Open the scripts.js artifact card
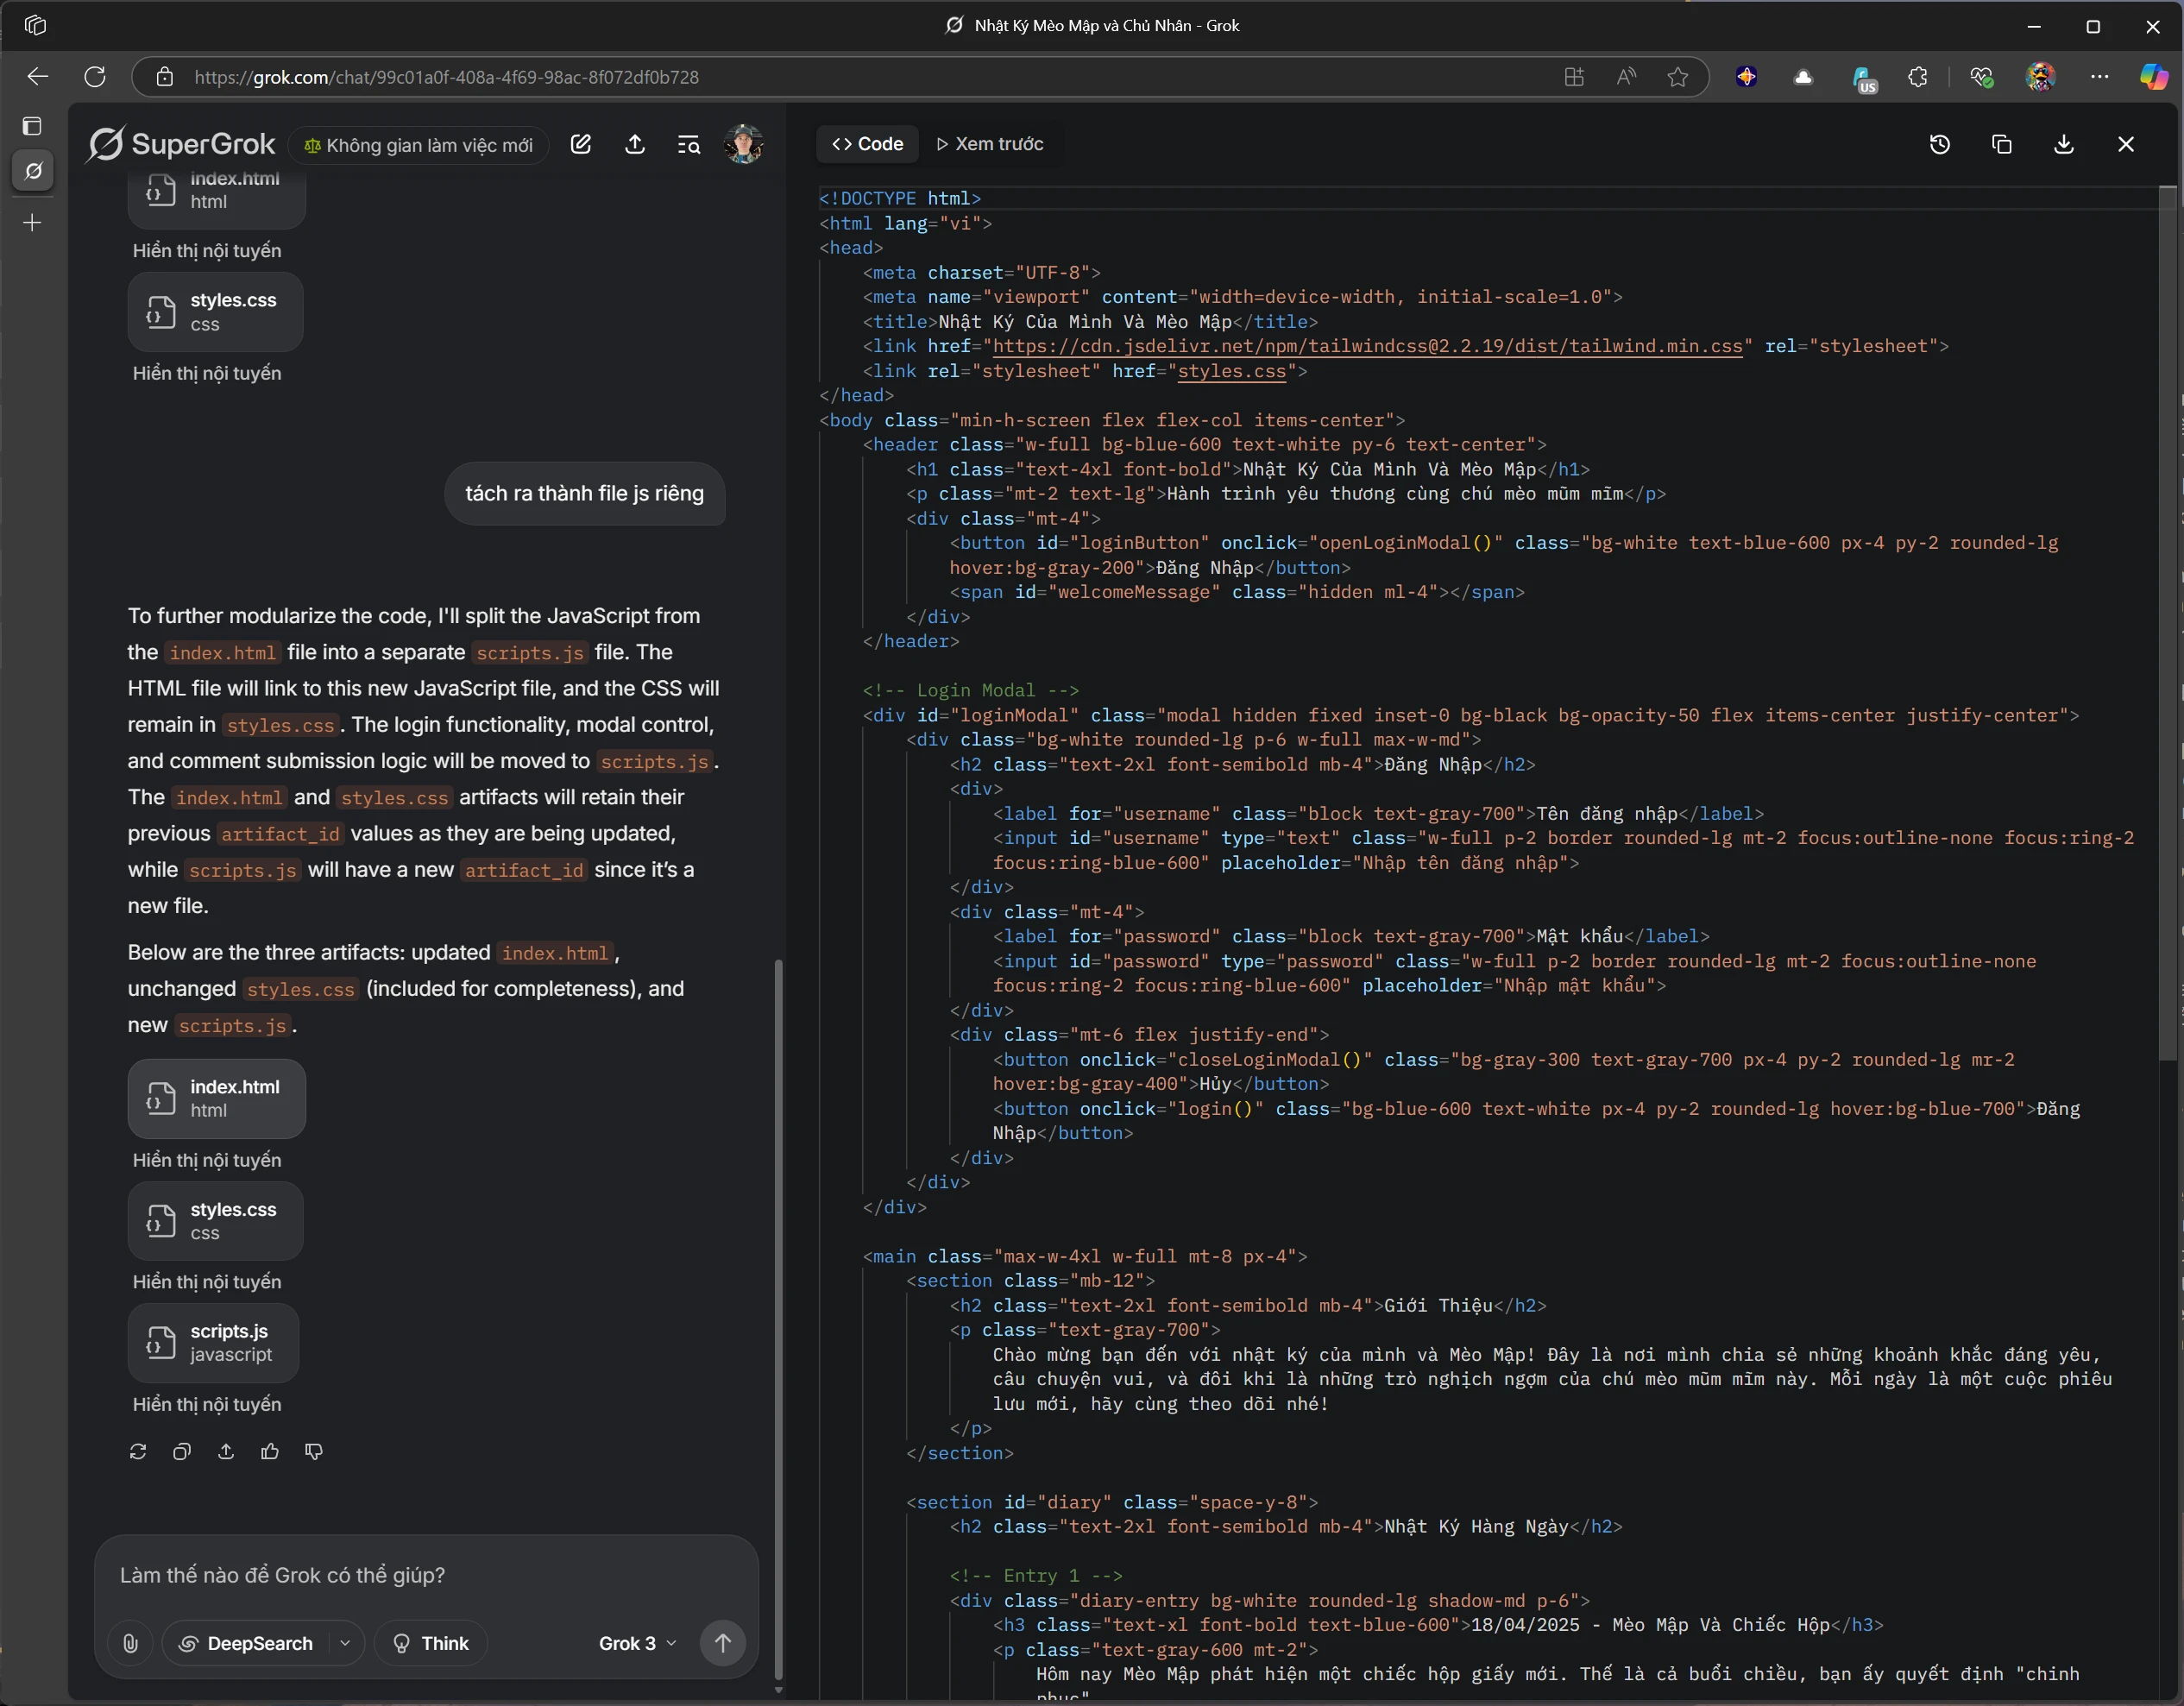 click(213, 1342)
